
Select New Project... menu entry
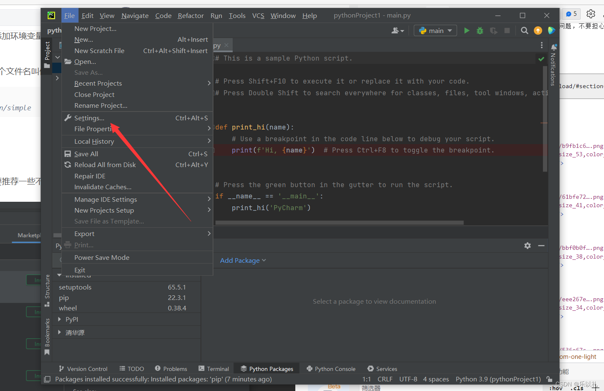[137, 28]
